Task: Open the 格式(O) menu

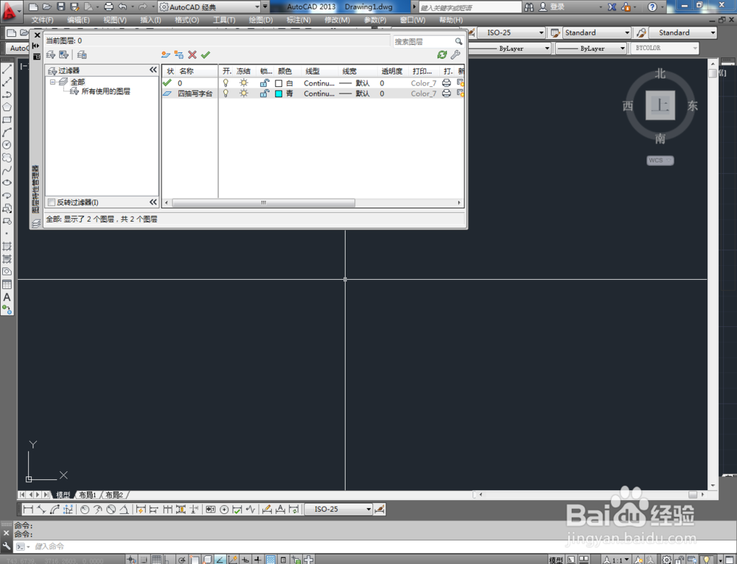Action: (x=186, y=20)
